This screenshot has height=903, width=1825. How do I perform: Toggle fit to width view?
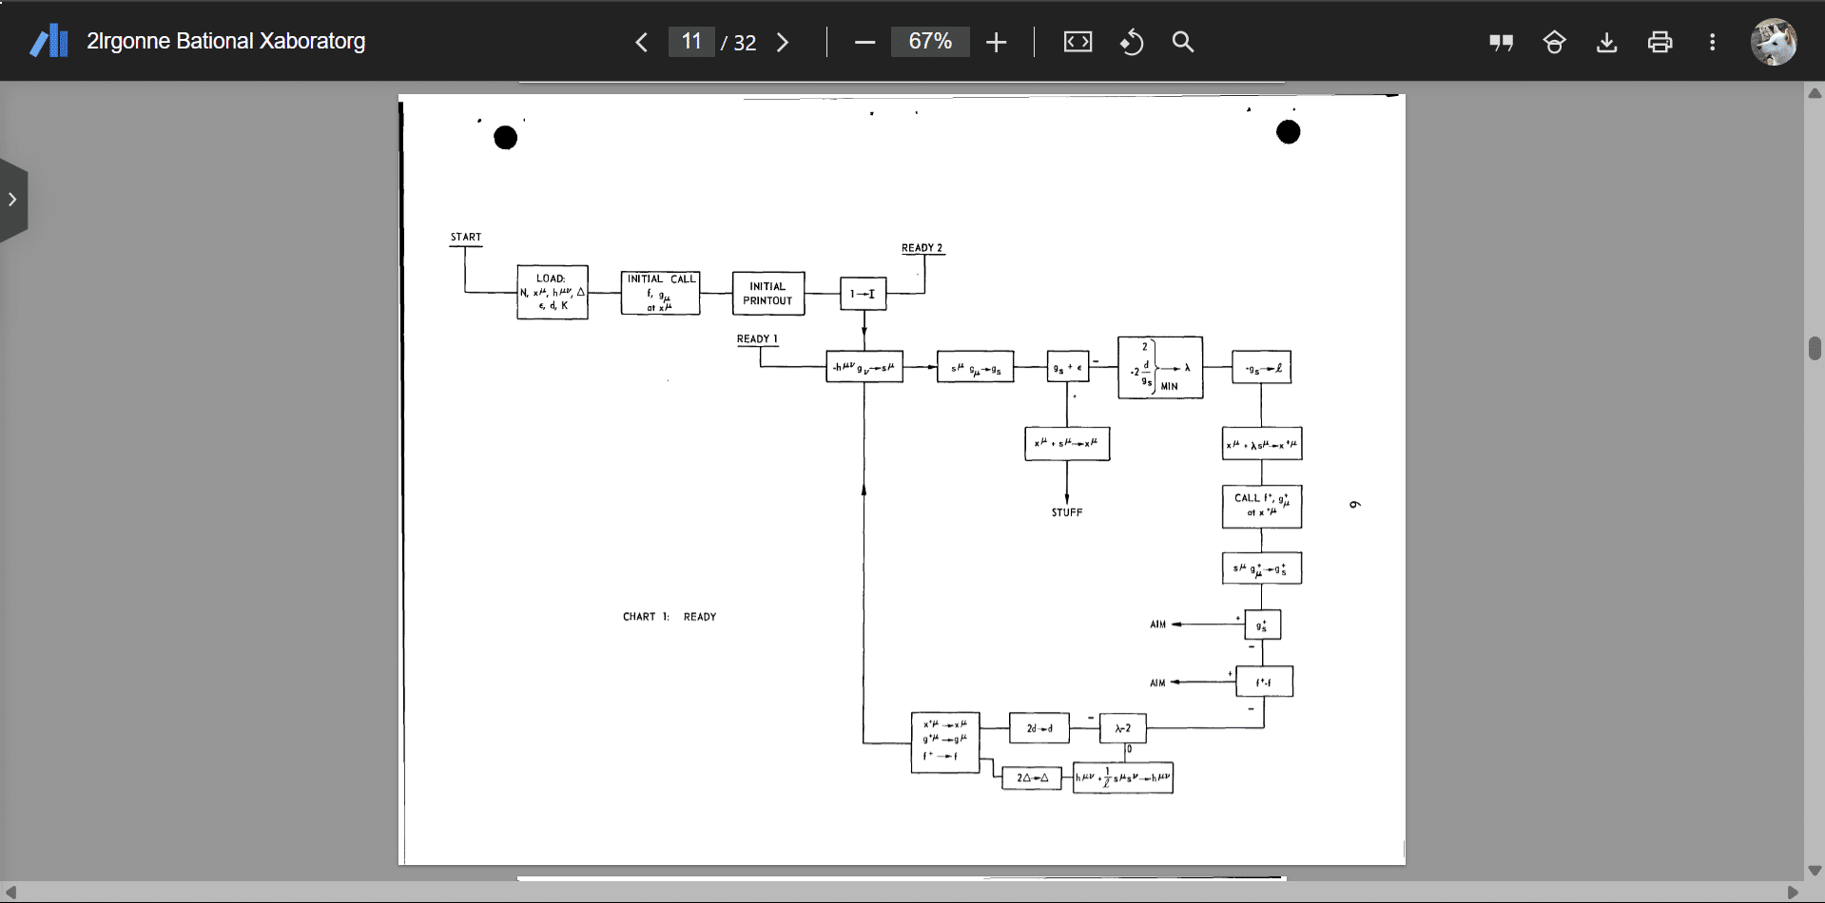1078,42
